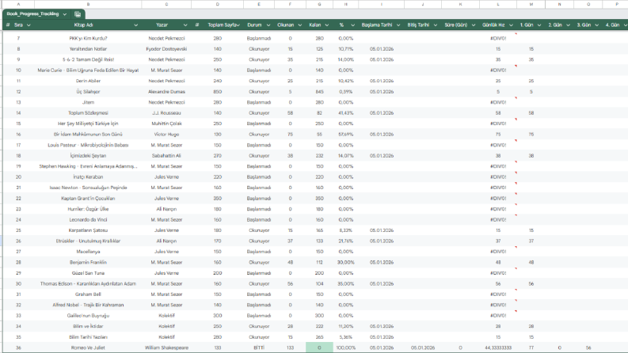Click the Kitap Adı header label

(x=83, y=25)
